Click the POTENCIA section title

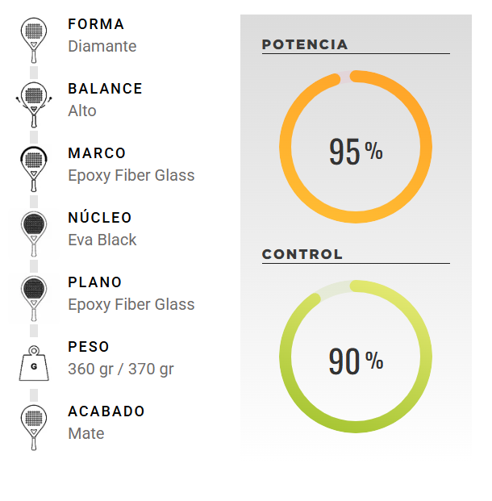tap(305, 44)
